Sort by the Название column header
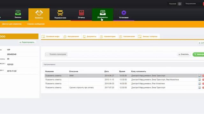Screen dimensions: 204x114 pyautogui.click(x=49, y=71)
